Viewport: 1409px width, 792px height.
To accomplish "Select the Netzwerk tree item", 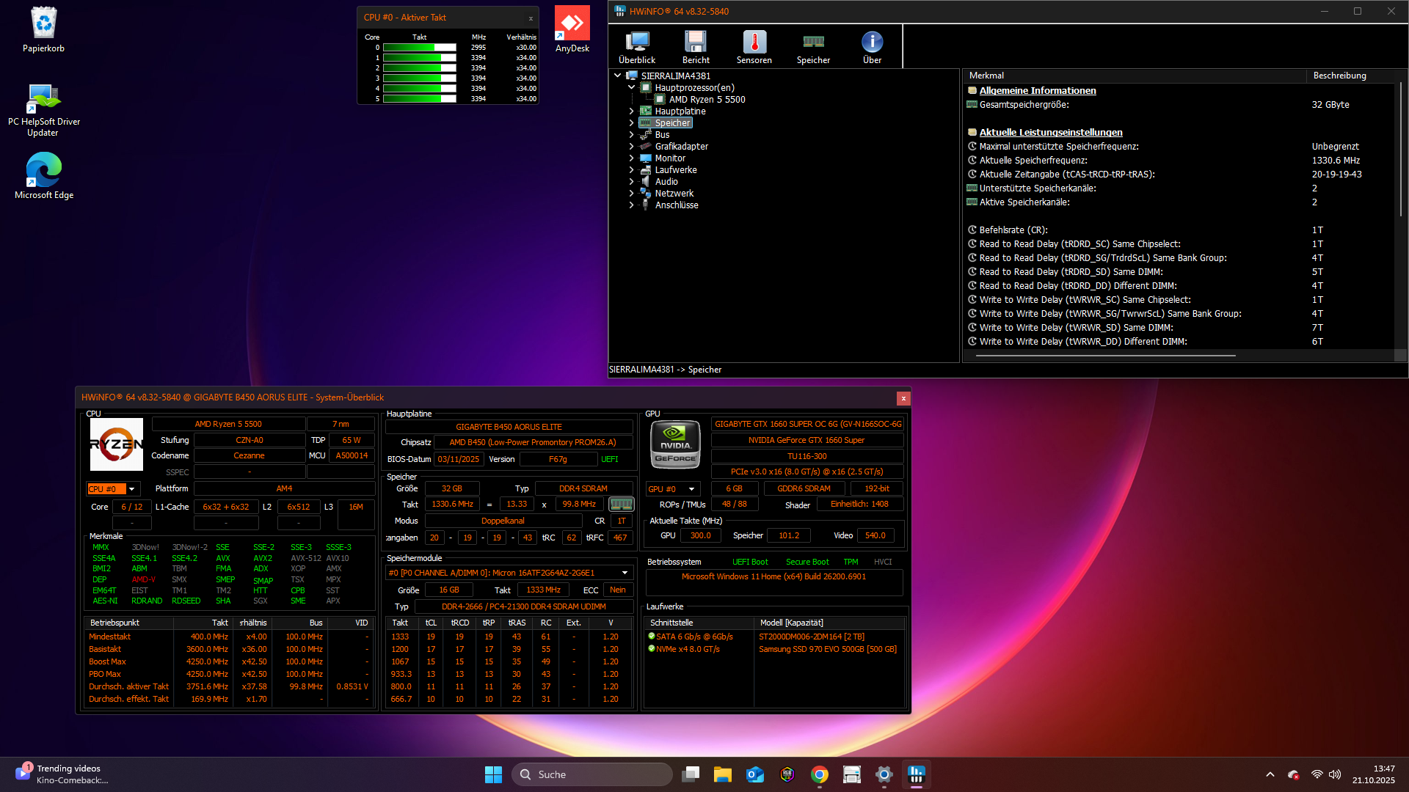I will (674, 194).
